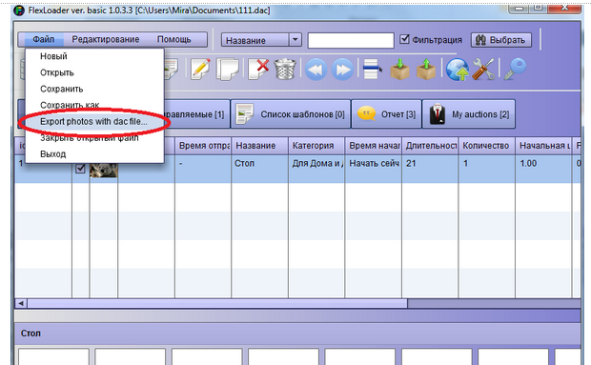
Task: Click the horizontal scrollbar left arrow
Action: click(21, 303)
